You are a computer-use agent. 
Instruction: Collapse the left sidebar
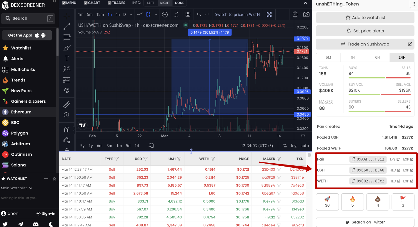[x=54, y=1]
